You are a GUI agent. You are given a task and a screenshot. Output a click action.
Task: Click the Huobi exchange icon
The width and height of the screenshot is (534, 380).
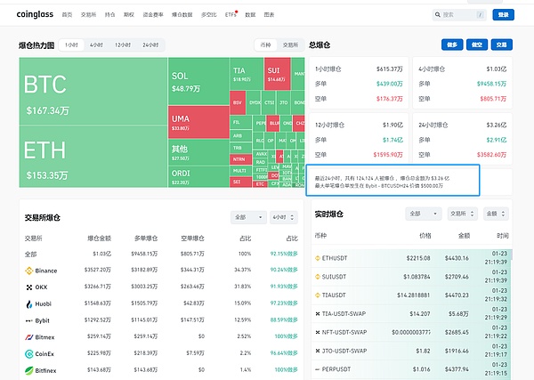click(x=28, y=303)
